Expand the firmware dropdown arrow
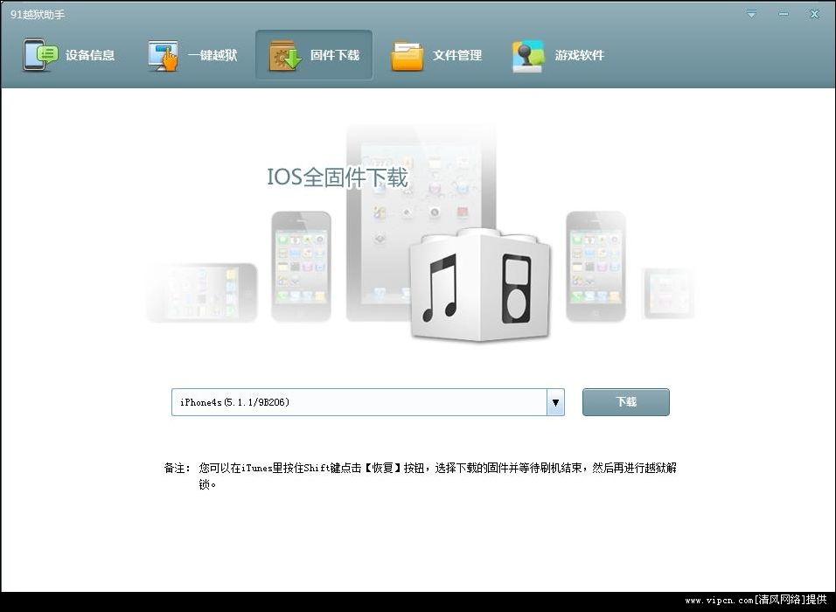This screenshot has width=836, height=612. click(555, 402)
